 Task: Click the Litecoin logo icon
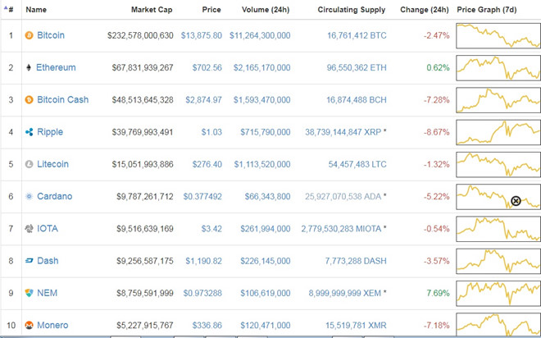pyautogui.click(x=30, y=164)
